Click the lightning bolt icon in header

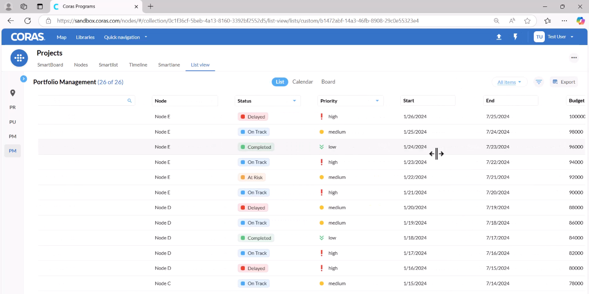click(x=515, y=37)
